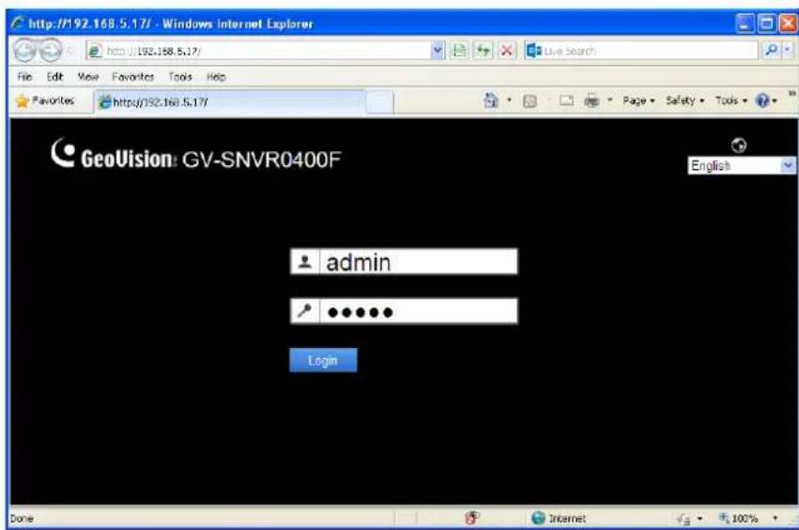Click the browser Forward arrow button

(x=50, y=51)
